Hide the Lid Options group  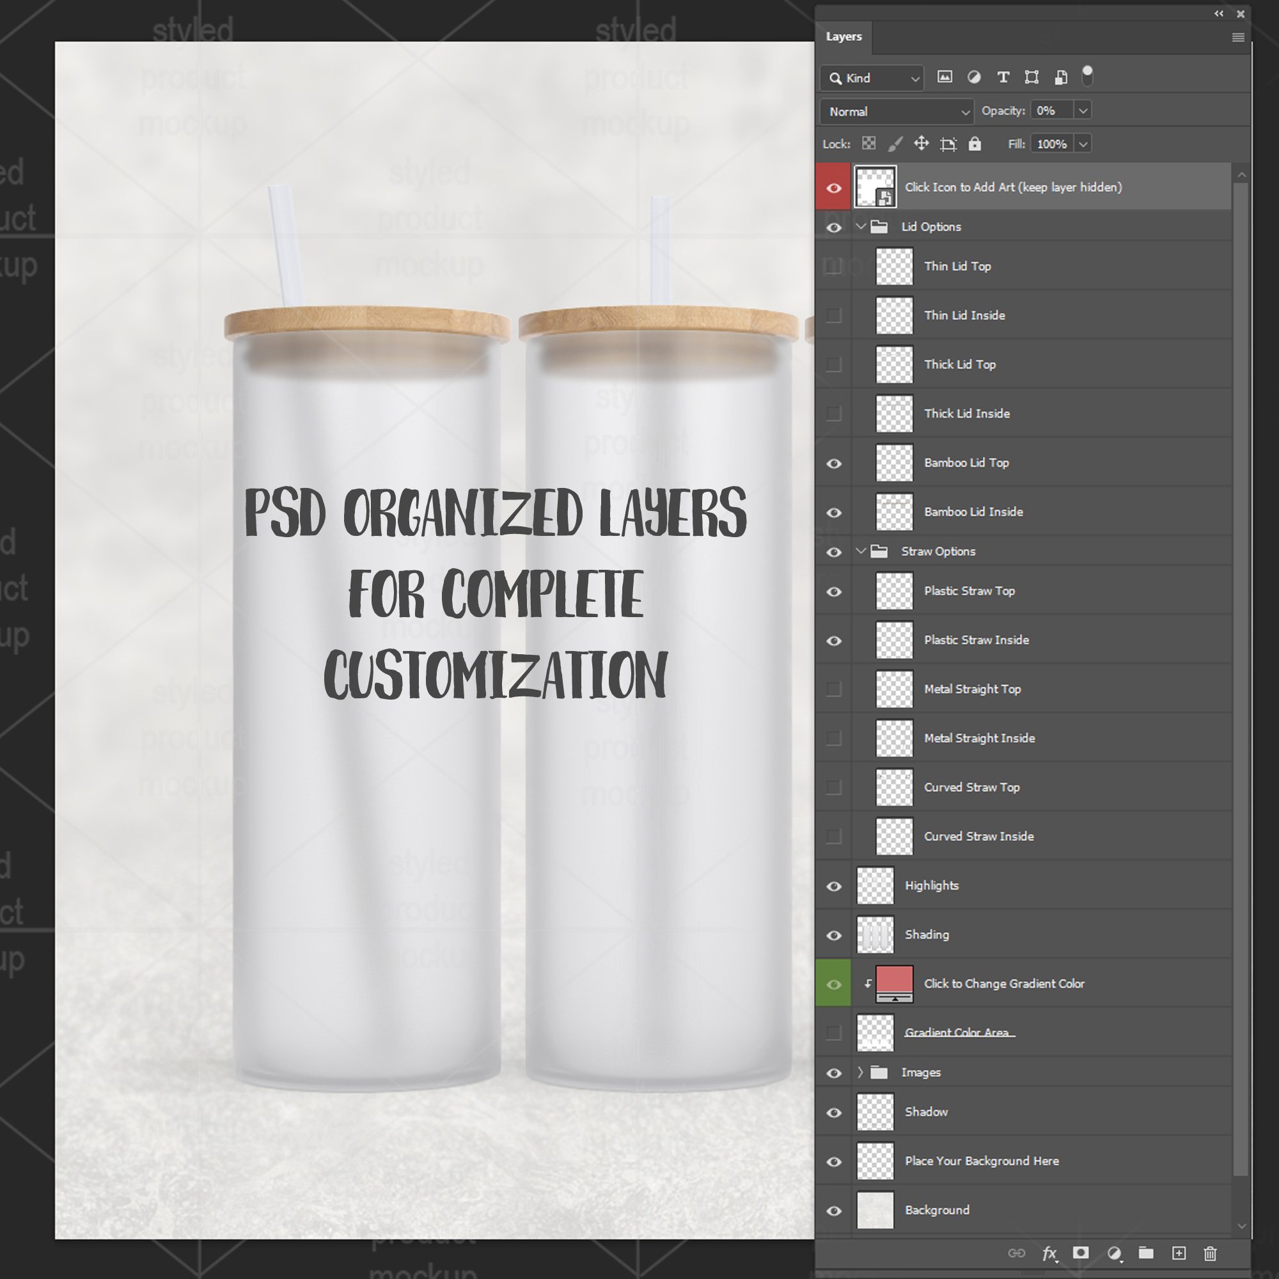(834, 227)
